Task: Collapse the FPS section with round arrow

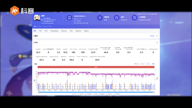Action: tap(157, 43)
